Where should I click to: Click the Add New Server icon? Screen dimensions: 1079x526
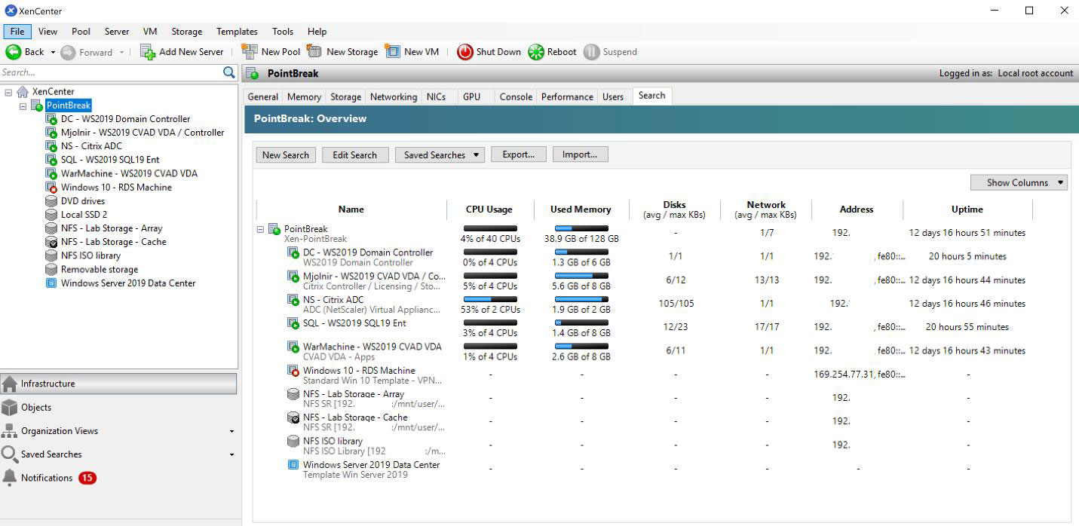tap(148, 52)
